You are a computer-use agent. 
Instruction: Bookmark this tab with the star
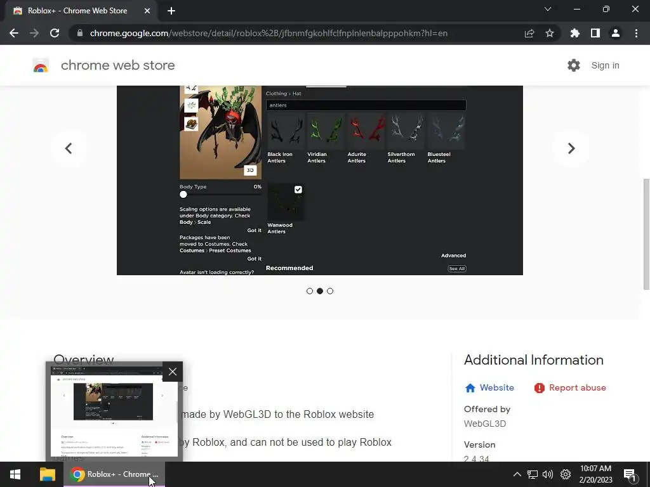click(550, 33)
